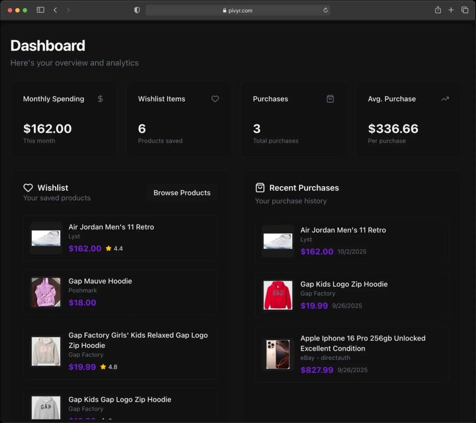Click the dollar sign icon in Monthly Spending
This screenshot has height=423, width=476.
coord(100,99)
